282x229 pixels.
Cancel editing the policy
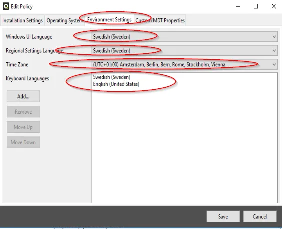tap(260, 216)
